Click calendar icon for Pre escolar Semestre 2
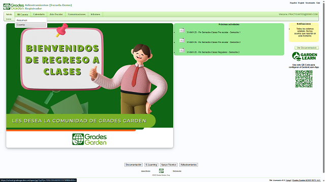Image resolution: width=325 pixels, height=182 pixels. click(x=182, y=40)
